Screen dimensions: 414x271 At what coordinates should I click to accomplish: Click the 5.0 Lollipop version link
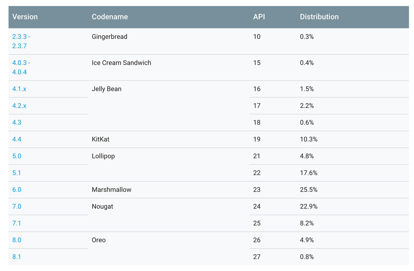[x=17, y=156]
